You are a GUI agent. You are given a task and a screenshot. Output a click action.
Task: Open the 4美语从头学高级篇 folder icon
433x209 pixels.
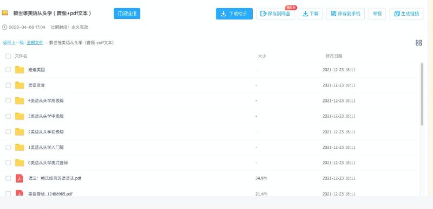(x=19, y=100)
